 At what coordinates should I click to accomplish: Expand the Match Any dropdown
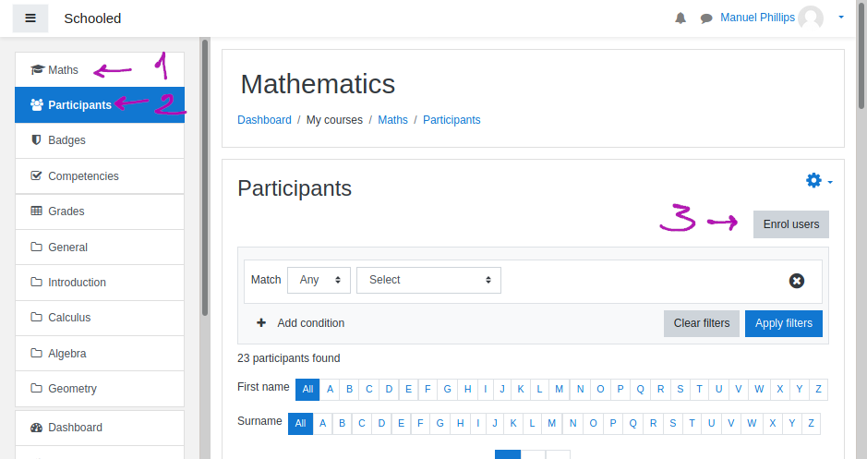click(x=319, y=280)
